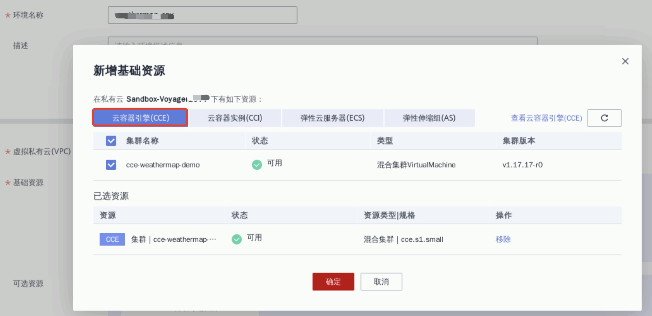The height and width of the screenshot is (316, 652).
Task: Click the blue CCE badge
Action: pos(112,239)
